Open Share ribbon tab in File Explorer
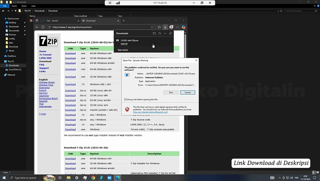 pos(24,6)
